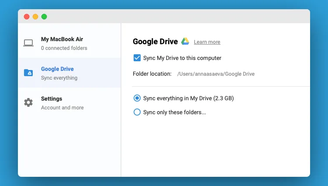Choose Sync only these folders option
Image resolution: width=328 pixels, height=186 pixels.
(137, 112)
